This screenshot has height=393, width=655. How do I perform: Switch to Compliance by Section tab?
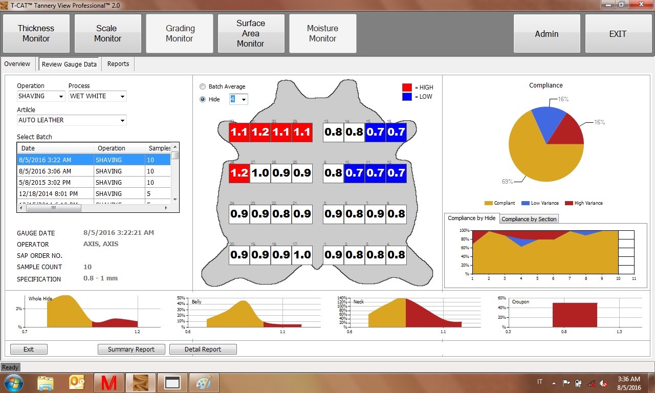click(x=529, y=219)
